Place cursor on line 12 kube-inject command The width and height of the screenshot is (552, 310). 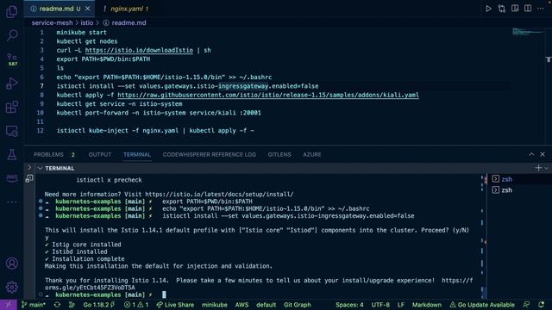point(155,130)
